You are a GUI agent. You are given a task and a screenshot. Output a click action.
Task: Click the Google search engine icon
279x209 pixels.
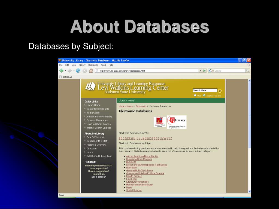[210, 71]
